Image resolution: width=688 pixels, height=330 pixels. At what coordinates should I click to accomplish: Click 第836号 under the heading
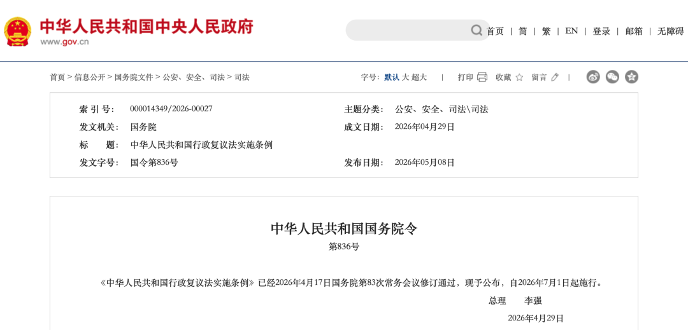[x=344, y=247]
